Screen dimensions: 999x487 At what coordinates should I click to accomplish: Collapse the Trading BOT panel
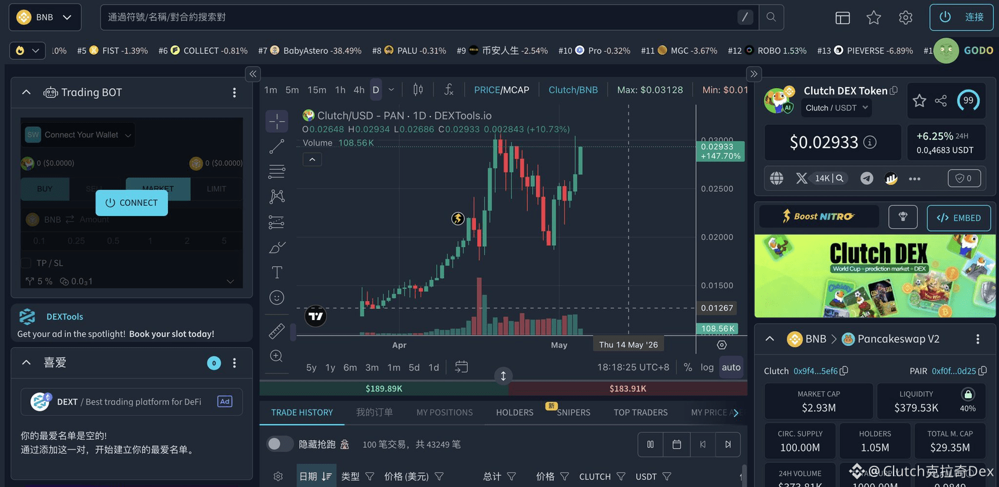pos(27,92)
